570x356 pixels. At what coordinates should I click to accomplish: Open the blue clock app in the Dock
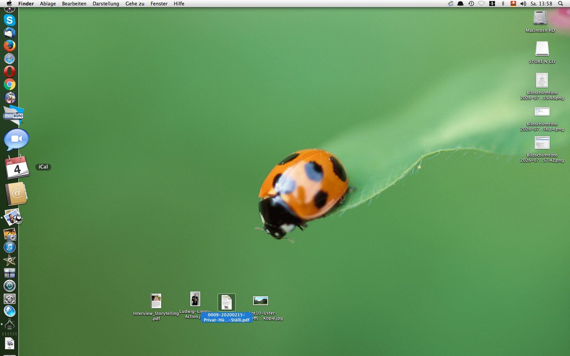(x=9, y=311)
